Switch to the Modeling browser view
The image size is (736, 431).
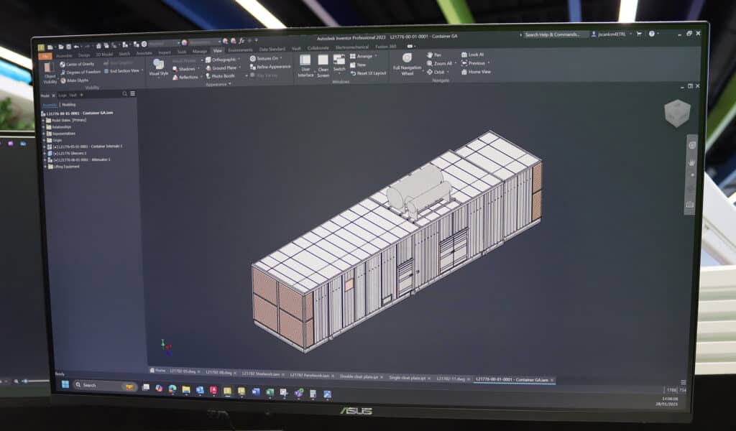click(x=68, y=105)
